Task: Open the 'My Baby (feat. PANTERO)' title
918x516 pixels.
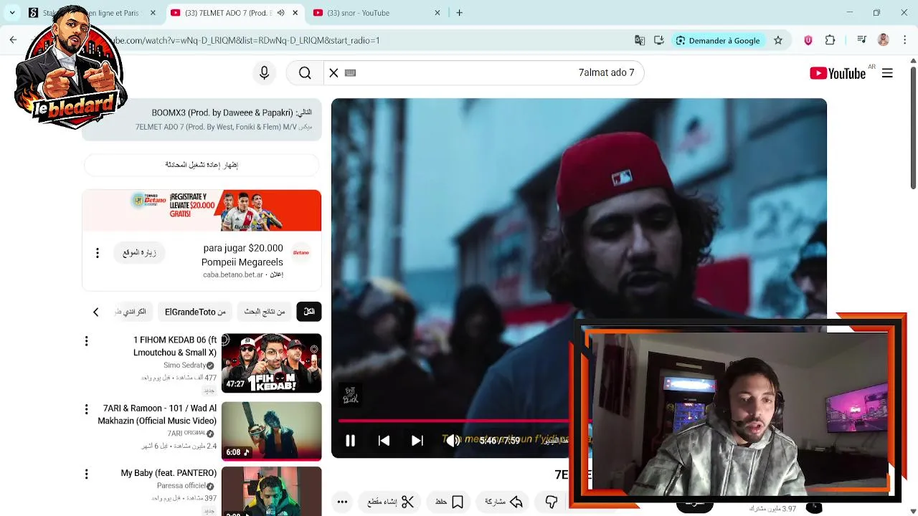Action: tap(169, 473)
